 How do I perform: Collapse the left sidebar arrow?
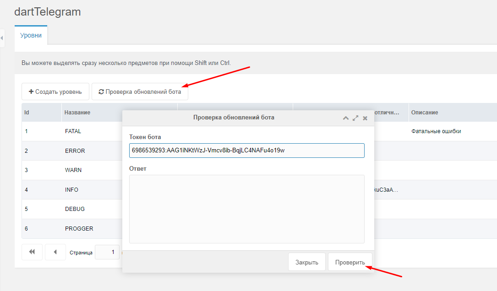2,38
